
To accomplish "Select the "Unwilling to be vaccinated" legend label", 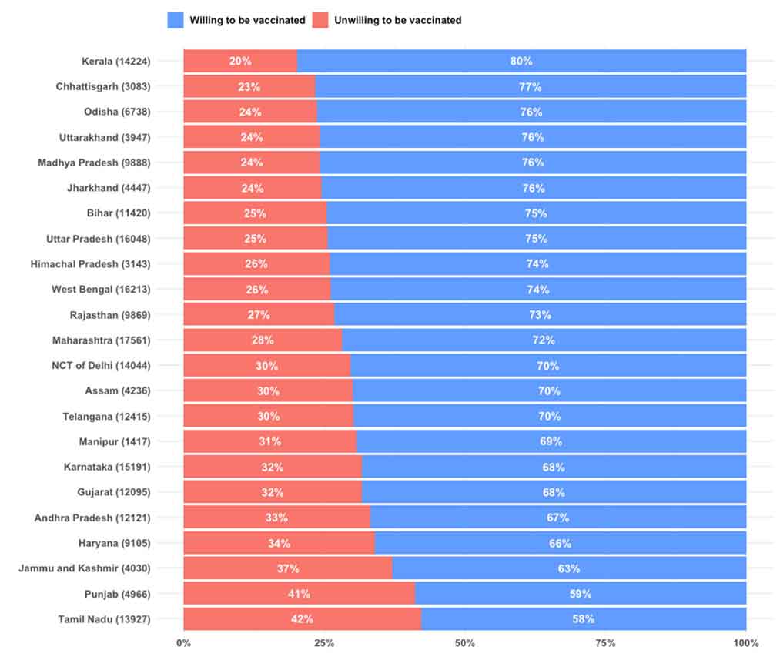I will click(397, 20).
